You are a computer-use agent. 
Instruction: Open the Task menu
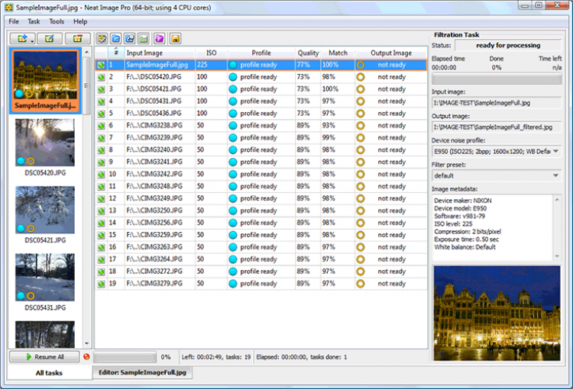(34, 21)
